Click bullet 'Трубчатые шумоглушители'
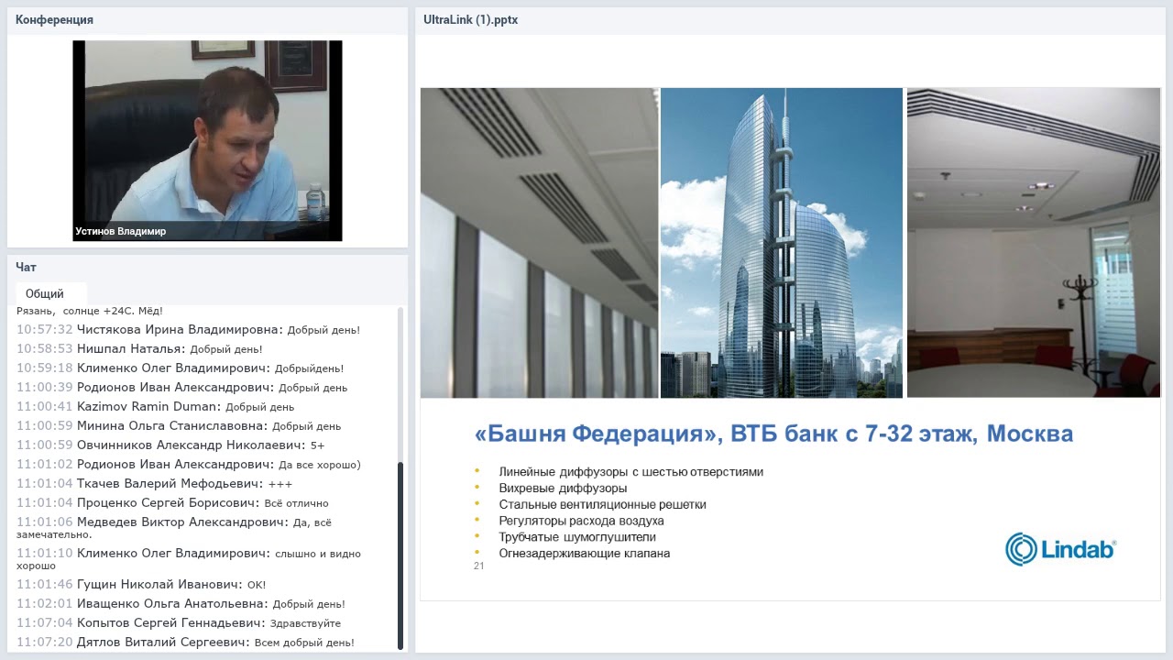This screenshot has height=660, width=1173. point(577,537)
